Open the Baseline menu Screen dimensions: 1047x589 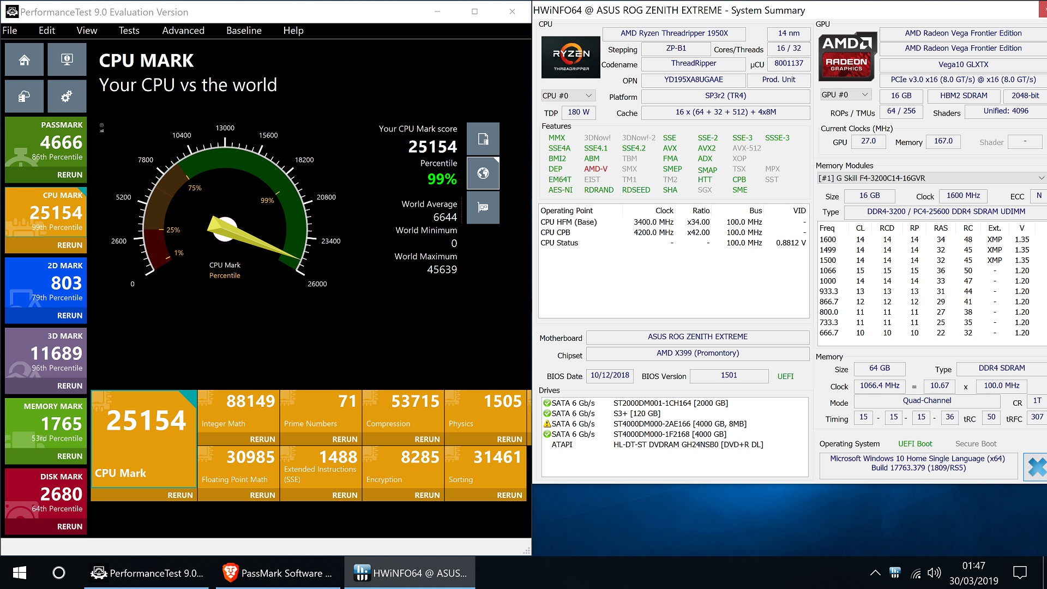click(x=244, y=31)
